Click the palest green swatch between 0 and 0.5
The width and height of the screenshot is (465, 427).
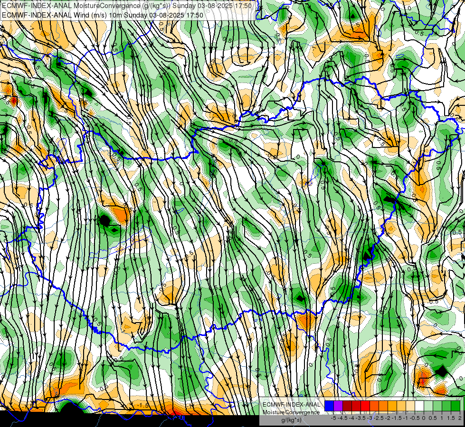pos(428,406)
